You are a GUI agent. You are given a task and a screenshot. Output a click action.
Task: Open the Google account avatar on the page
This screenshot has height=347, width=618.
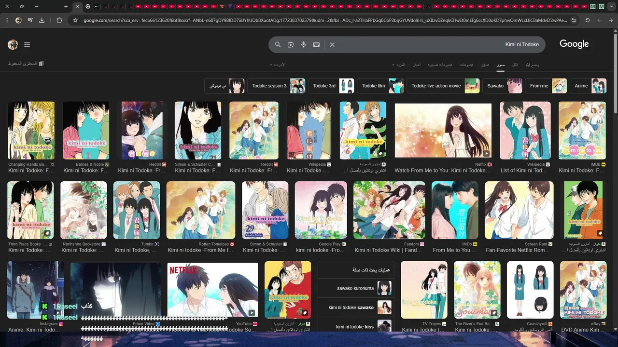click(x=13, y=44)
